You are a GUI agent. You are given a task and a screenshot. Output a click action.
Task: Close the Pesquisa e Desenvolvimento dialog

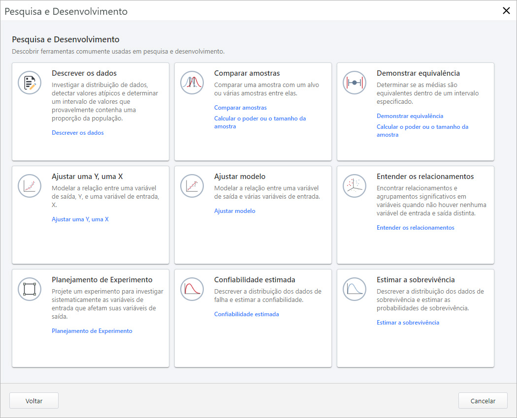(x=506, y=11)
